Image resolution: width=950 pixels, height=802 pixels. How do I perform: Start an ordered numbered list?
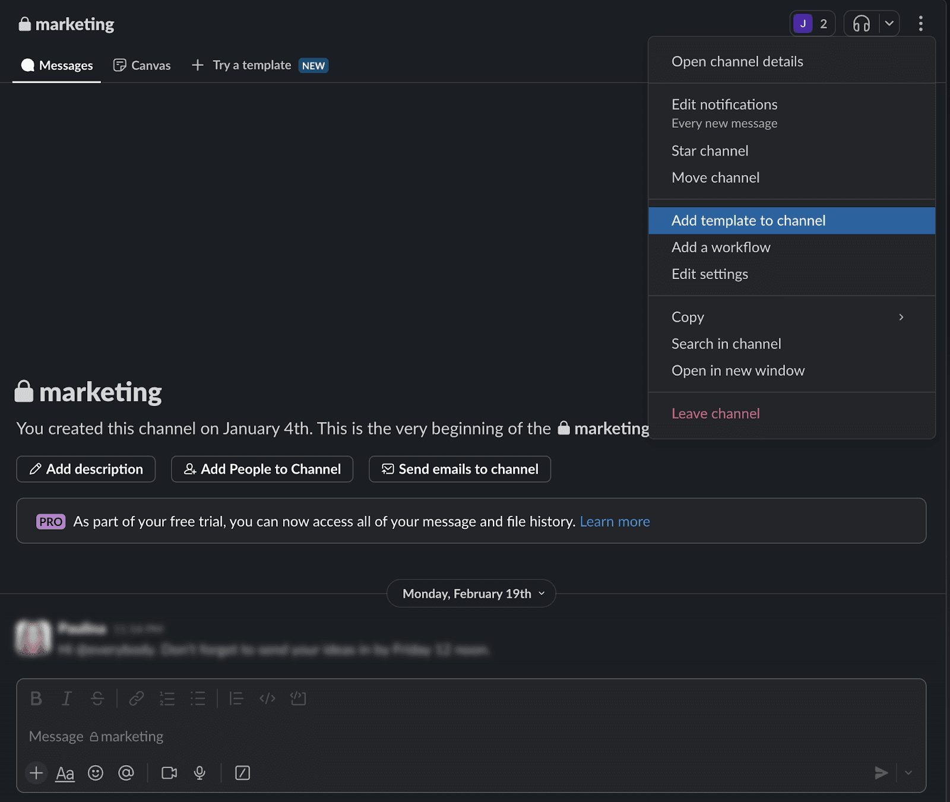click(167, 698)
